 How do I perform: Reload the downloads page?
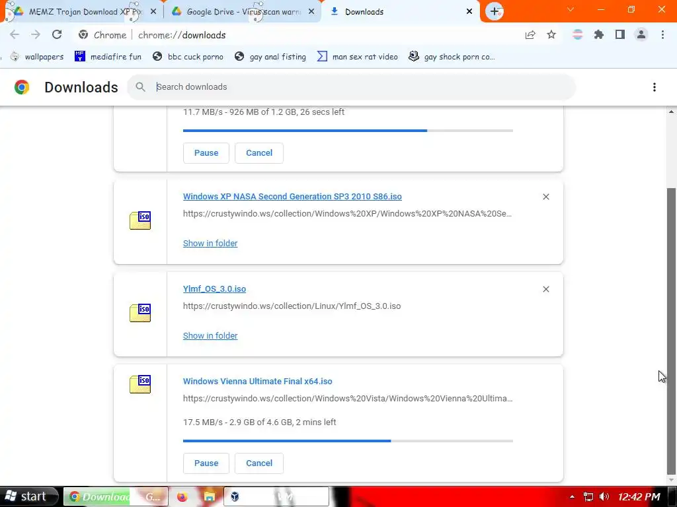coord(57,35)
